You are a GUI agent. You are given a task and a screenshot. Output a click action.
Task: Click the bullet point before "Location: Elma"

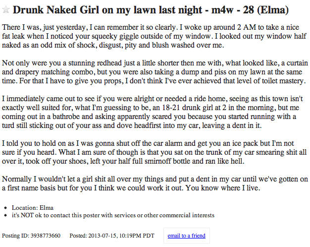tap(5, 208)
